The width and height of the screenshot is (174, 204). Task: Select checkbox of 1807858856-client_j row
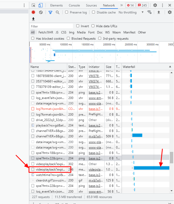coord(33,76)
